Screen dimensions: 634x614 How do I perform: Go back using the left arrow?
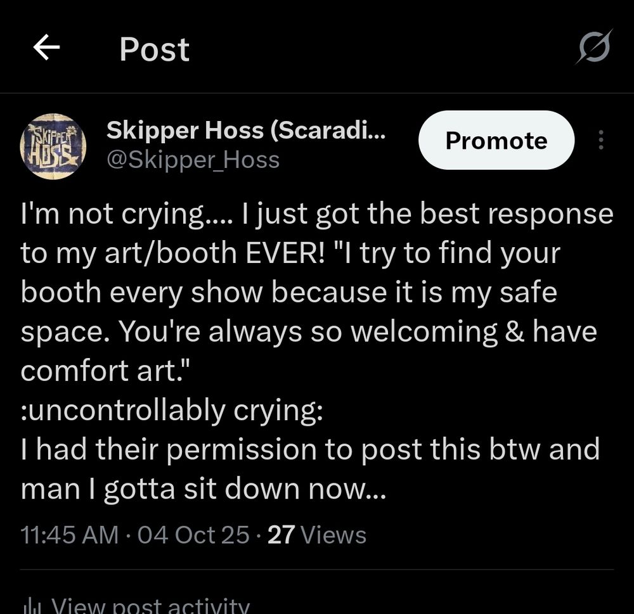(x=46, y=48)
